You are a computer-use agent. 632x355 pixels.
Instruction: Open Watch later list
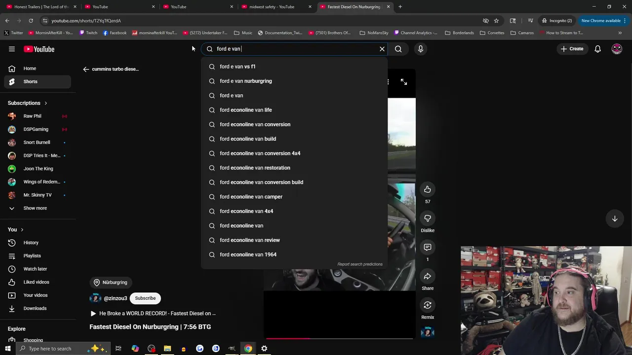(x=37, y=269)
